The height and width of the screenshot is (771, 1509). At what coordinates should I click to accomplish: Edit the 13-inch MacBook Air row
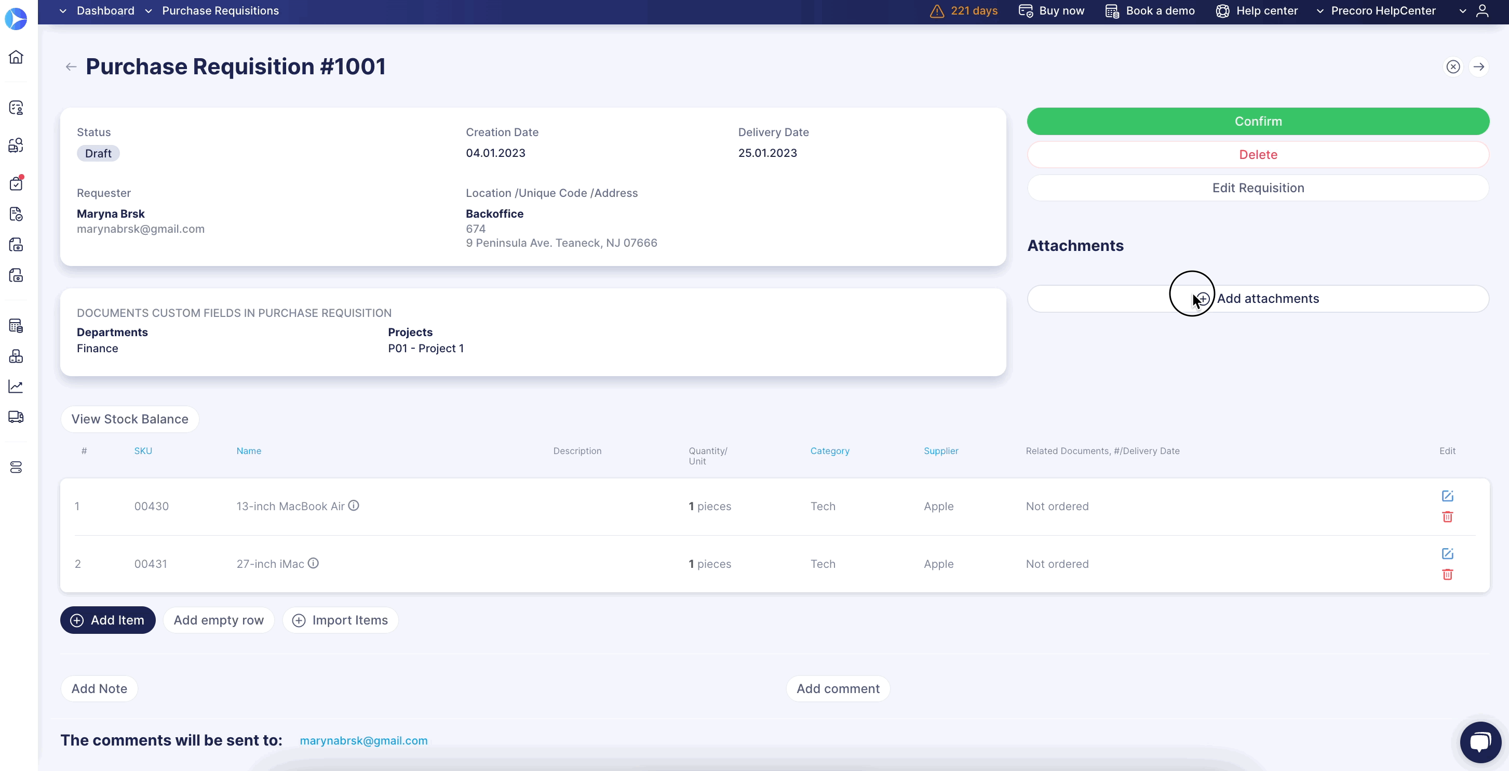tap(1447, 496)
